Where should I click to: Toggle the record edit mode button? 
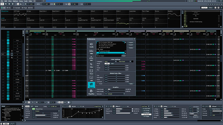(13, 4)
